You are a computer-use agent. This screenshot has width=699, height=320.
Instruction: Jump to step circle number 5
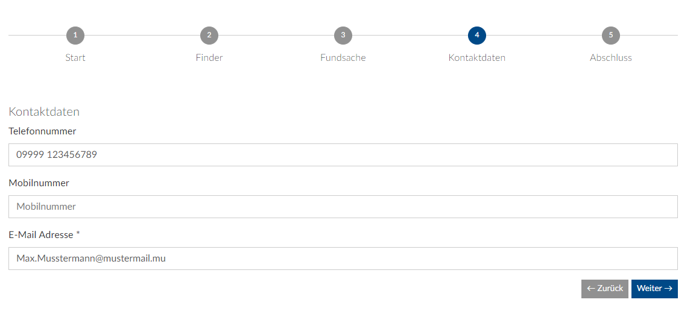[611, 36]
